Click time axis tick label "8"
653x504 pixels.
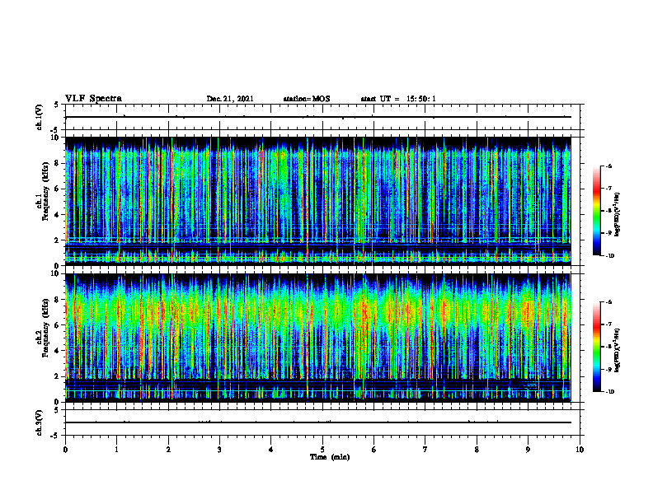click(477, 450)
